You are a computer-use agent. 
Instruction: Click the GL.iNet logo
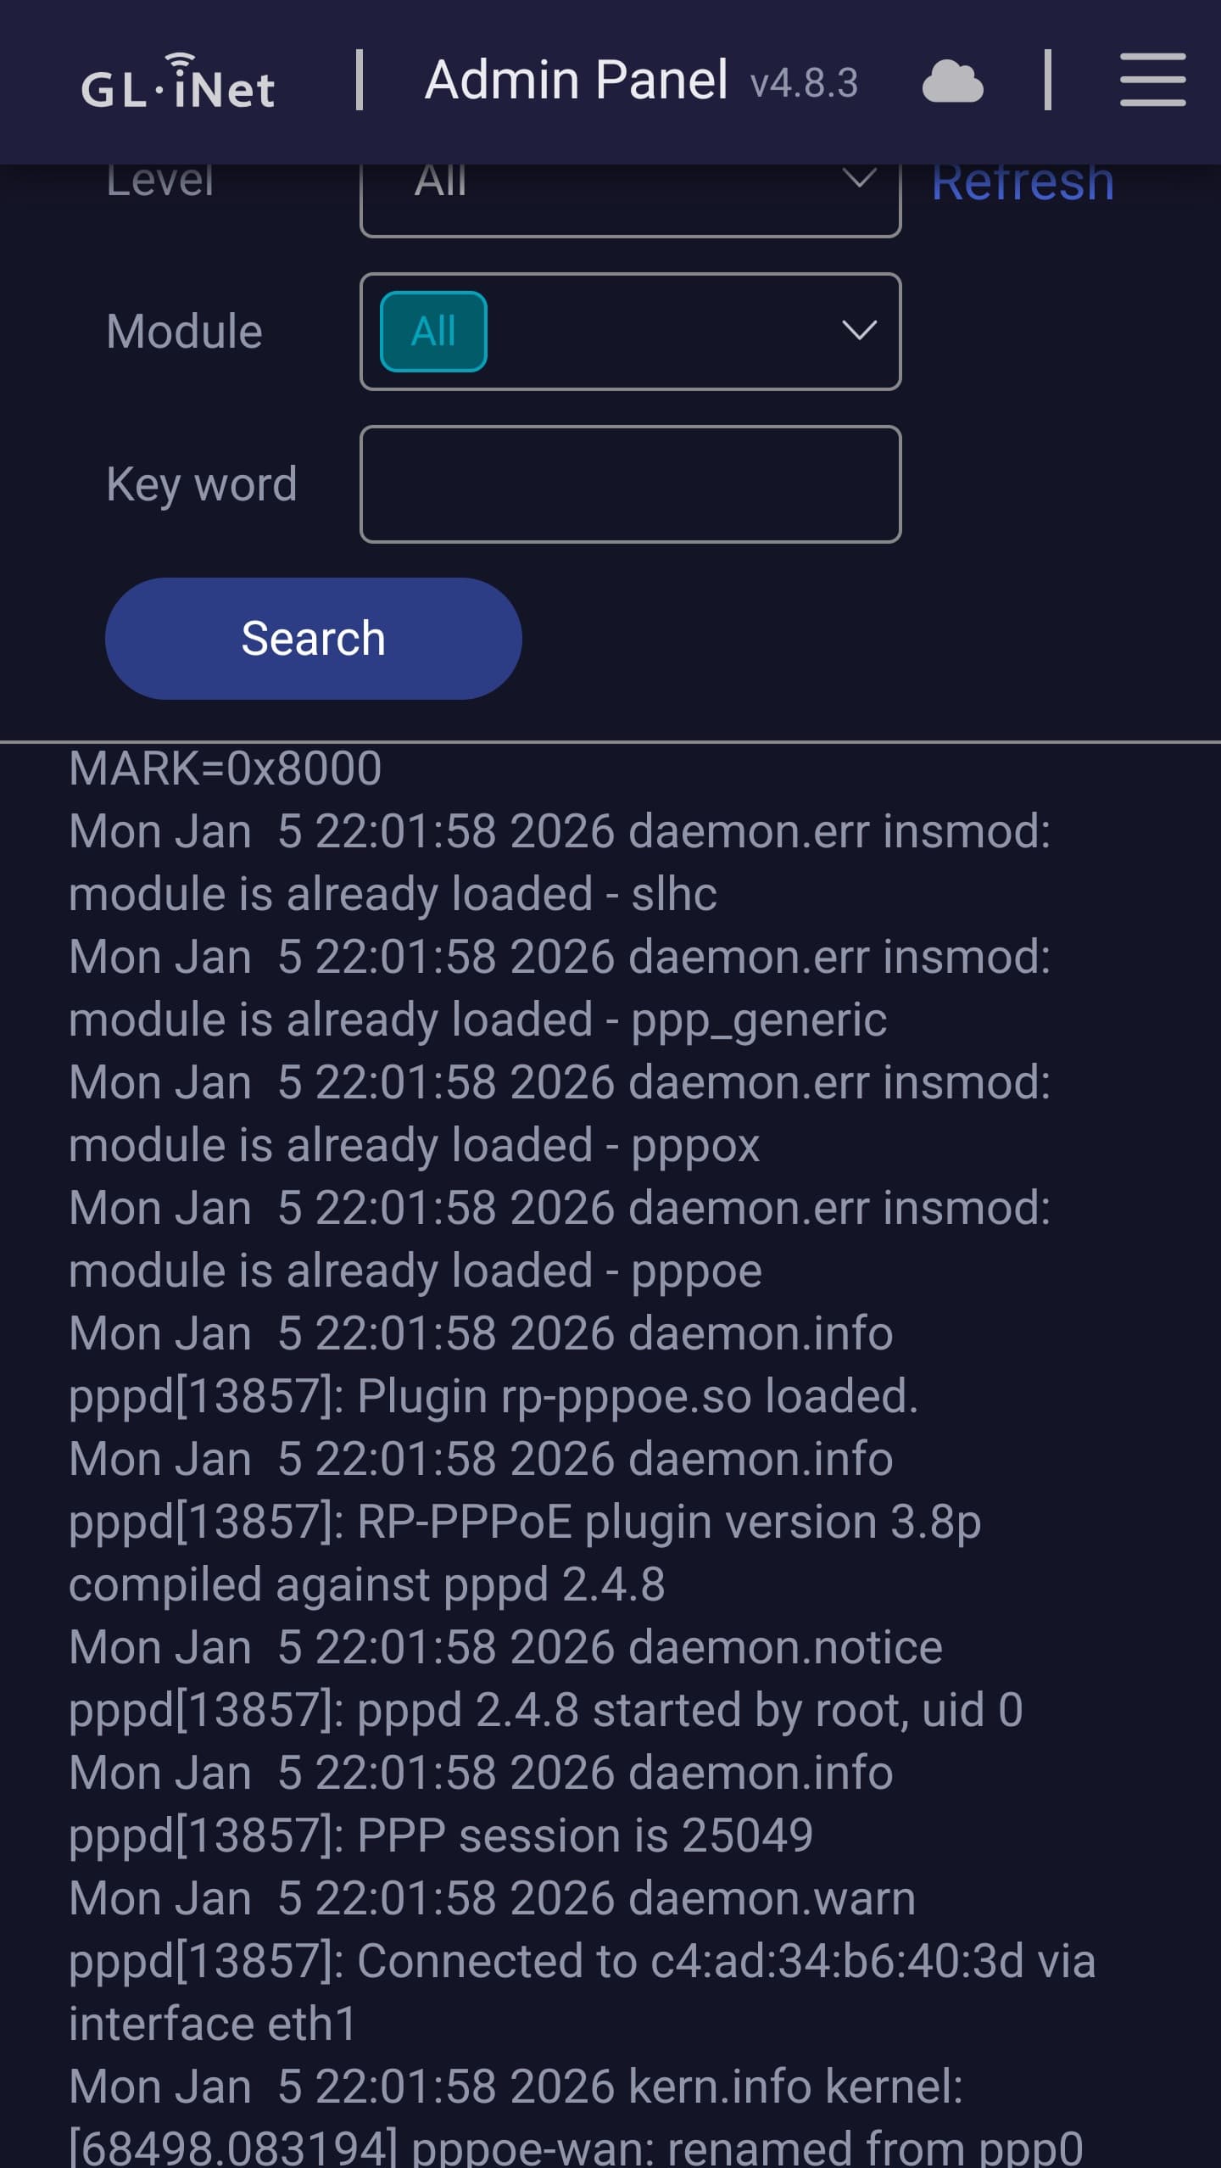click(178, 82)
